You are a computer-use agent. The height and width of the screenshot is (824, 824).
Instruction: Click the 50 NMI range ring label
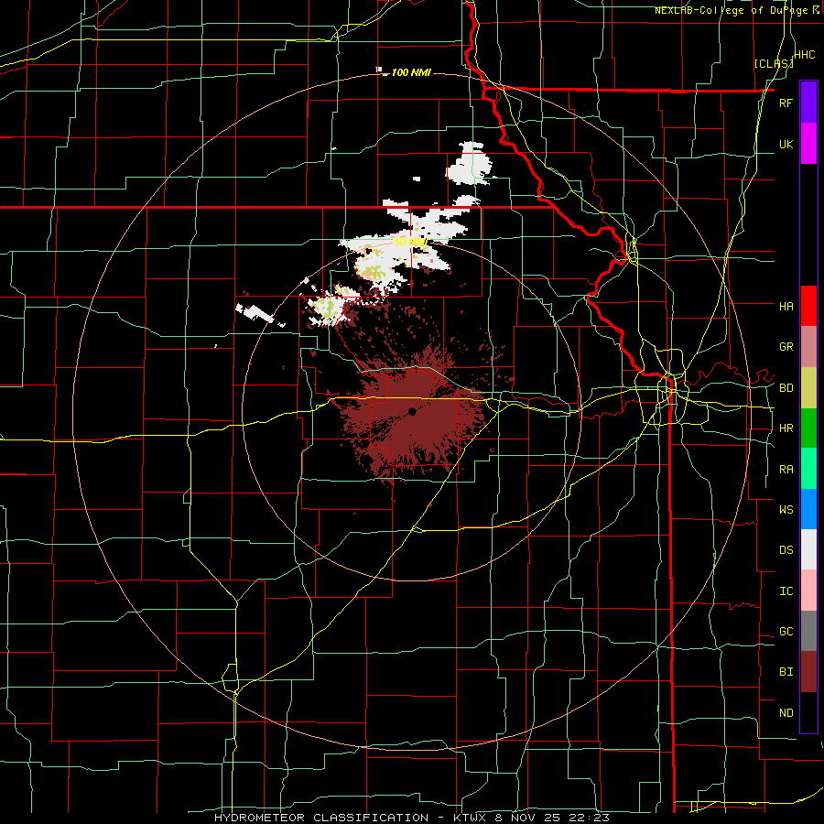point(411,242)
